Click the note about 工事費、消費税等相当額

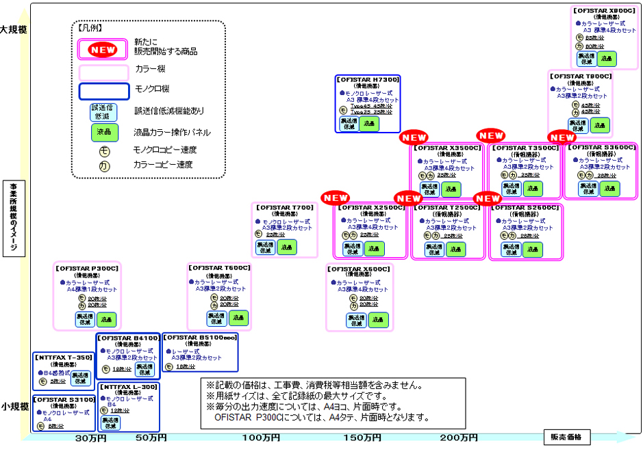coord(314,385)
